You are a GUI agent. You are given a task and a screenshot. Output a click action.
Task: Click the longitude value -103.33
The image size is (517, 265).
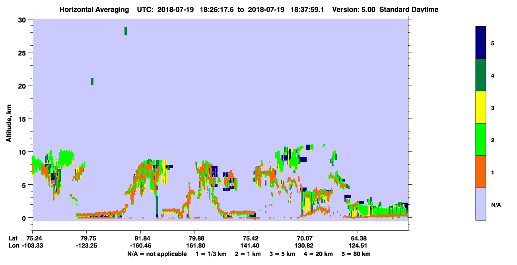pos(33,246)
